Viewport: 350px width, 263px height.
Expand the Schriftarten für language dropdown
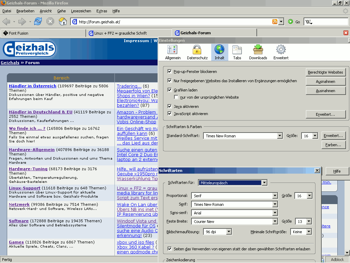232,183
